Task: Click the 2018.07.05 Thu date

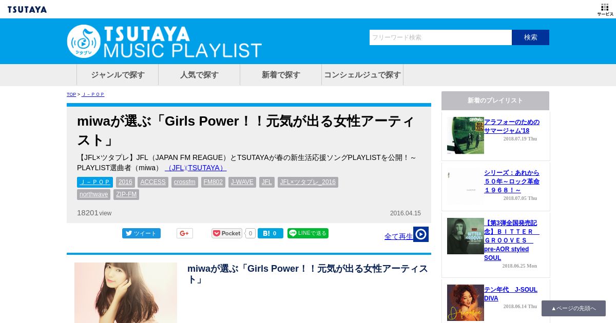Action: 520,198
